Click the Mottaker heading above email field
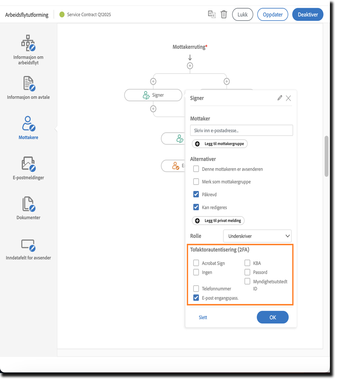The image size is (337, 381). click(200, 119)
